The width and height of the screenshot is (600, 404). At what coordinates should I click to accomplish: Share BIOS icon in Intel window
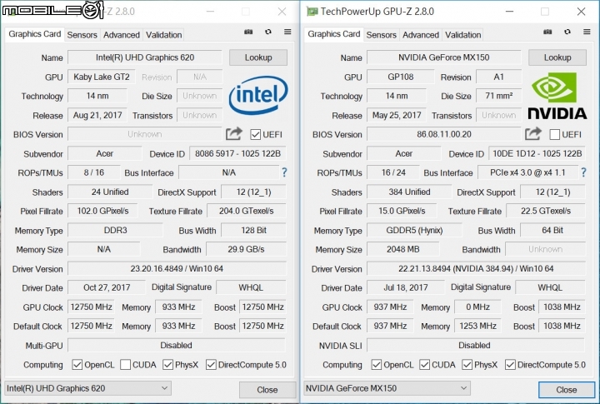[x=234, y=134]
